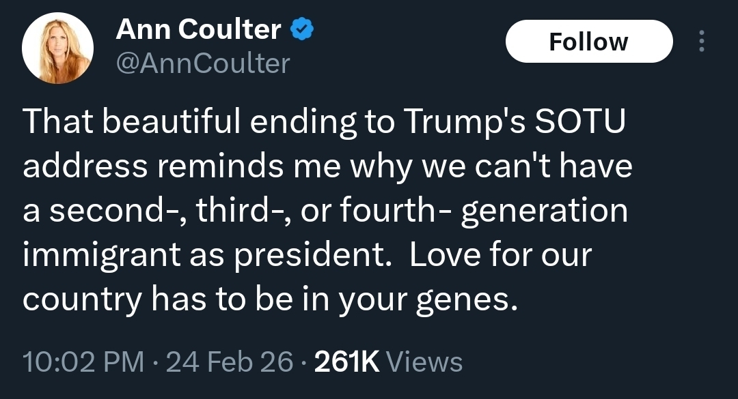Open the three-dot more options menu

coord(701,42)
